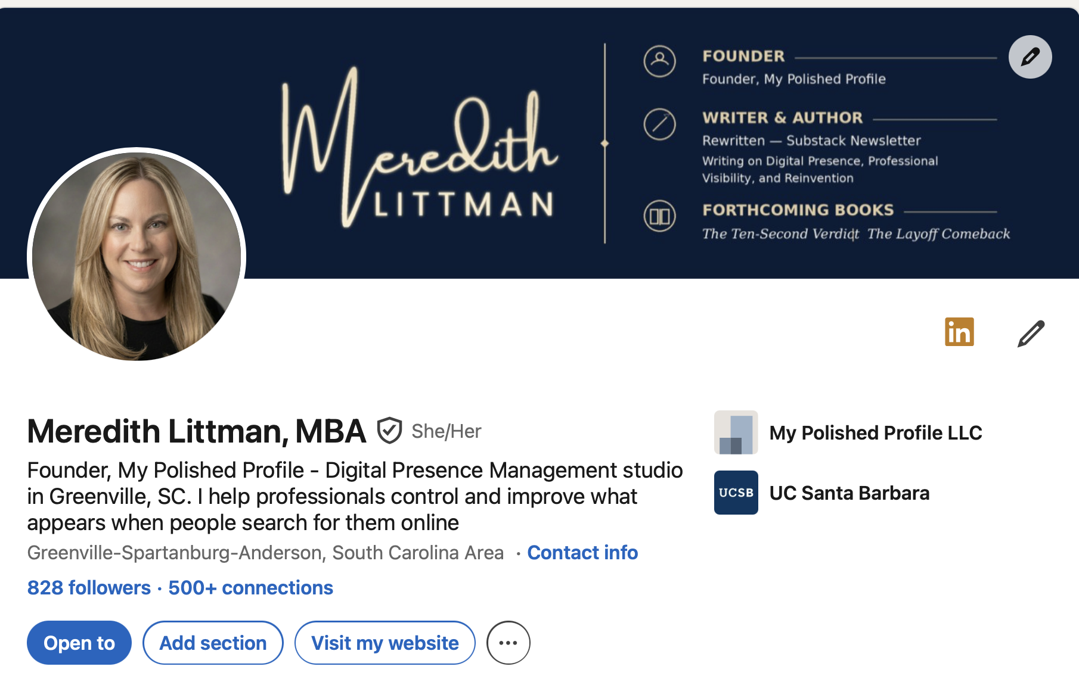Click Visit my website button
This screenshot has width=1079, height=679.
(385, 643)
